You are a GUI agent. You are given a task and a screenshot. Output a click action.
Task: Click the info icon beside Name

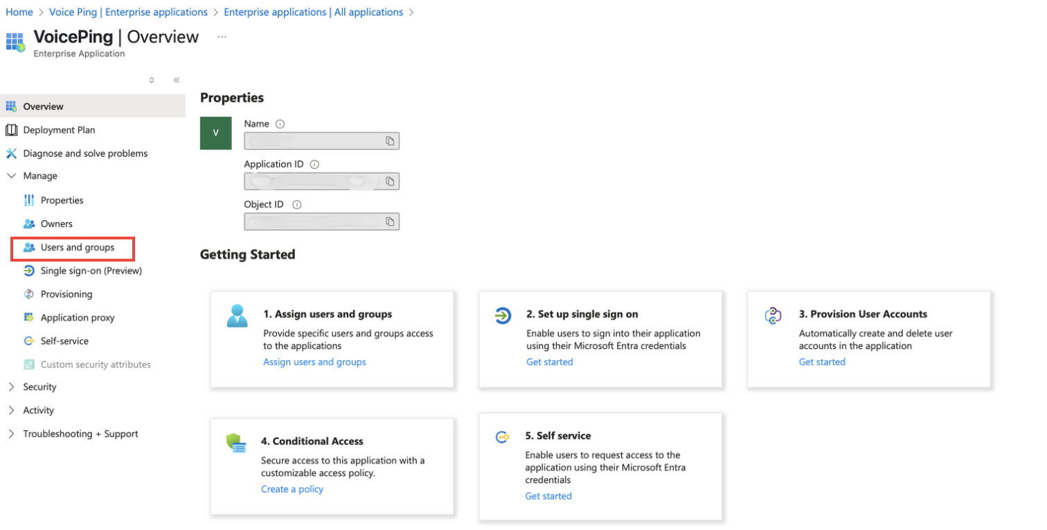tap(280, 125)
